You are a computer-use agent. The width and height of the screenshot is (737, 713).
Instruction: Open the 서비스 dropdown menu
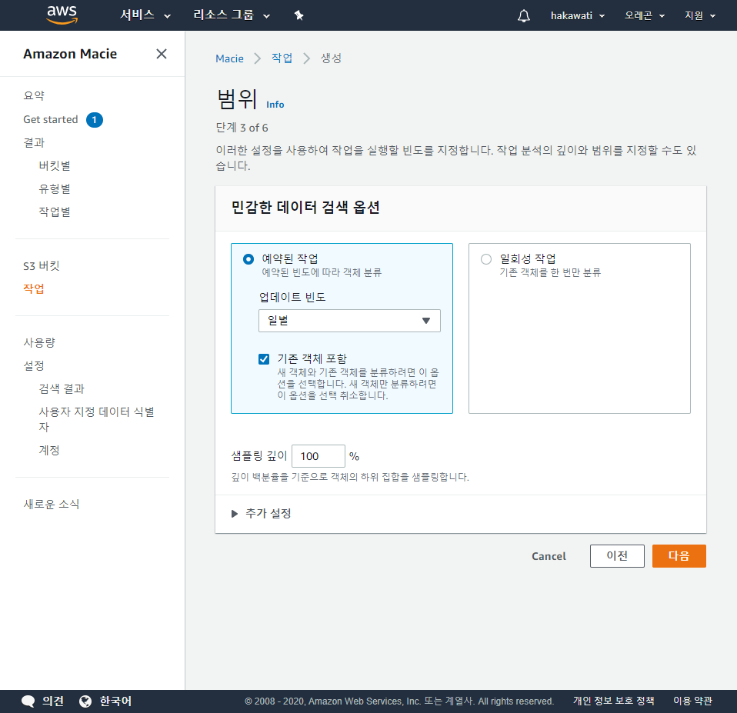point(145,15)
